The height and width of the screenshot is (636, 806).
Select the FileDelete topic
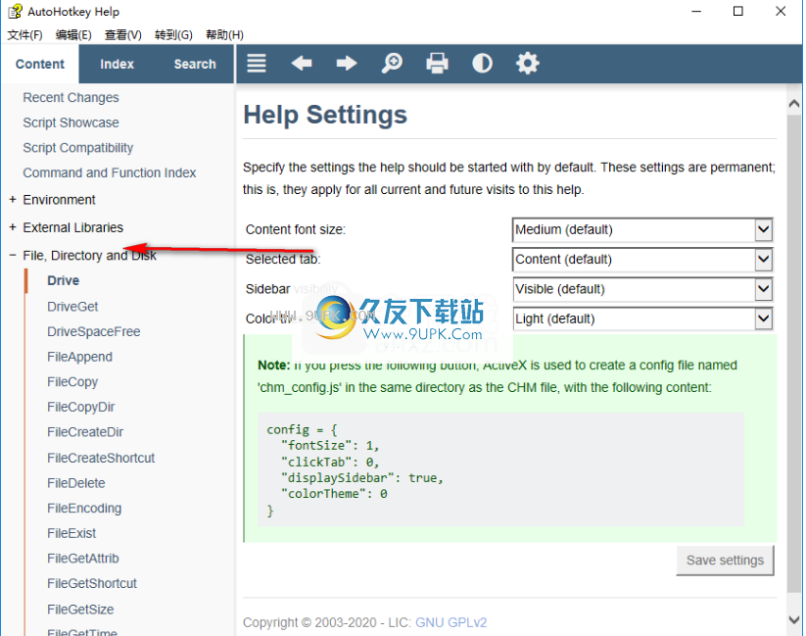pos(76,483)
